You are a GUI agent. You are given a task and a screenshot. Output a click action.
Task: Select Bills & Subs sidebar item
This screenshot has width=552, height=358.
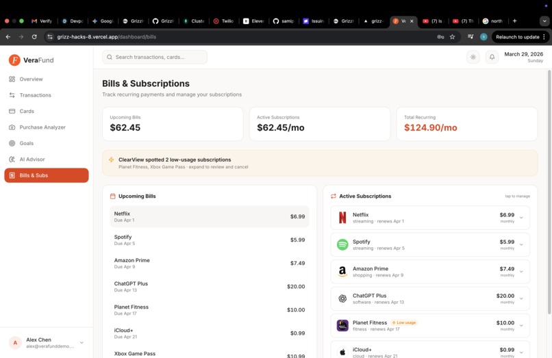(x=47, y=175)
